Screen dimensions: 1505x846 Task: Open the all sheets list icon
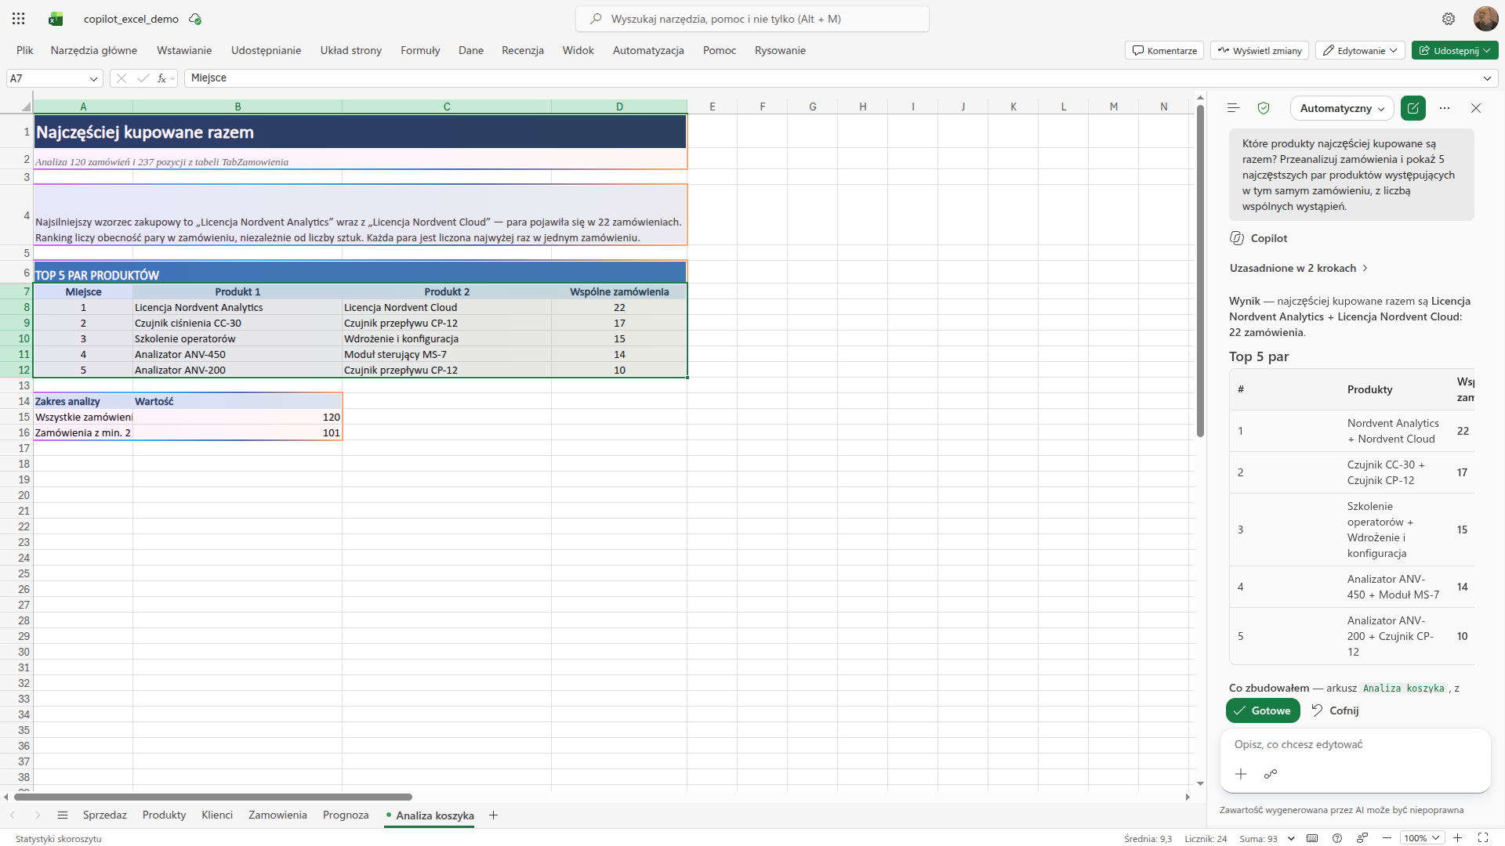pyautogui.click(x=63, y=815)
